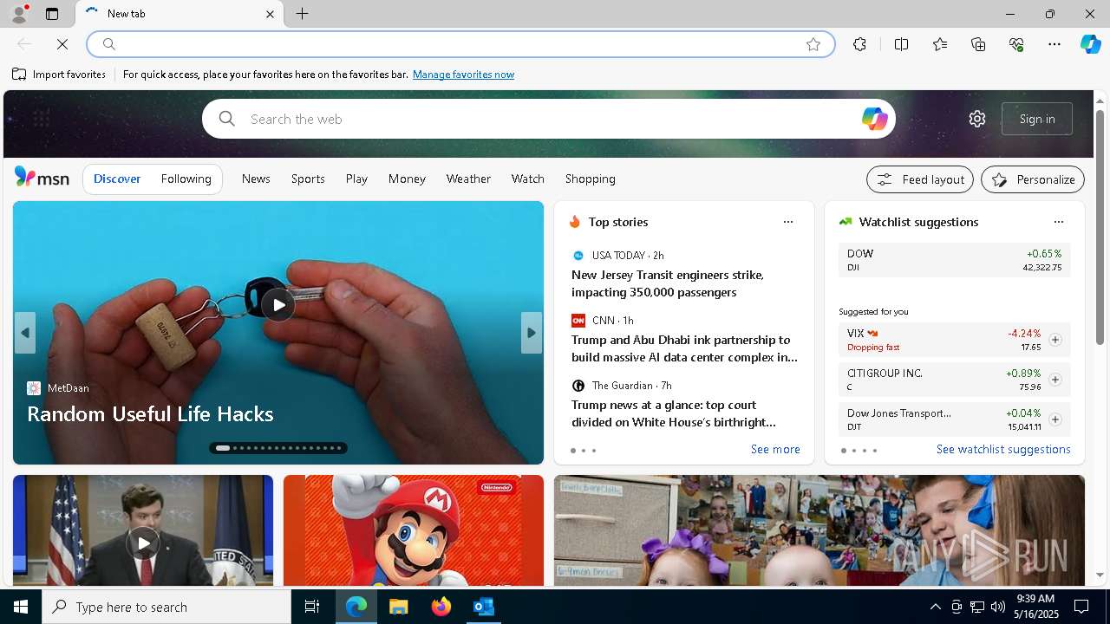Go to next carousel slide
This screenshot has width=1110, height=624.
[532, 333]
